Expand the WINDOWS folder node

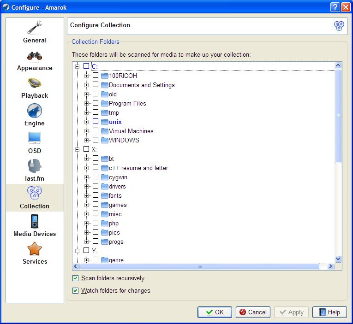coord(87,140)
